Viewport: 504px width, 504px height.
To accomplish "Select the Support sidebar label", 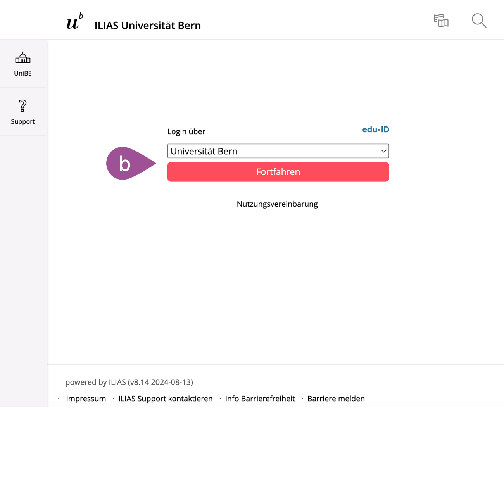I will click(23, 121).
